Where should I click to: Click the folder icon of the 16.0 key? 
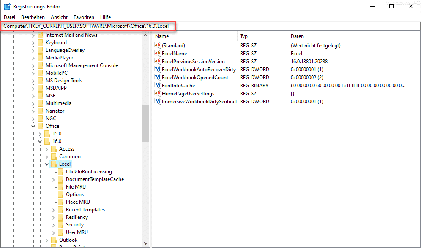[x=47, y=141]
